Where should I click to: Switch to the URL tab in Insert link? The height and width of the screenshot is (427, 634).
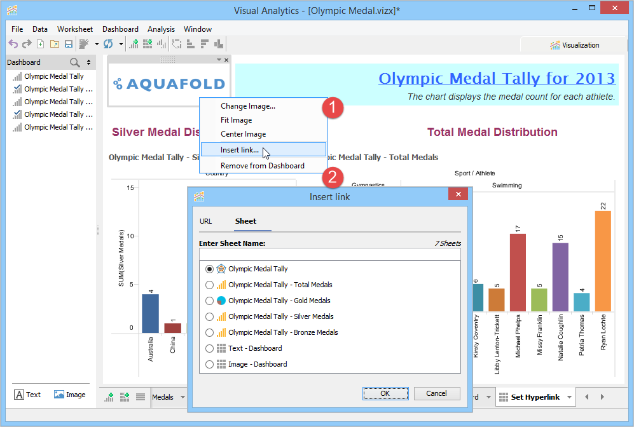(x=206, y=221)
